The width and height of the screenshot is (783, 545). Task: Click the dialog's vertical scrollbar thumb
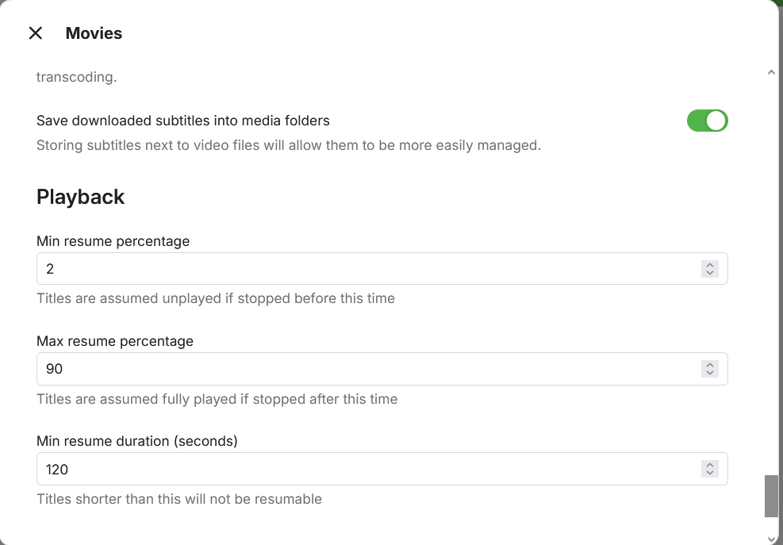[x=771, y=496]
